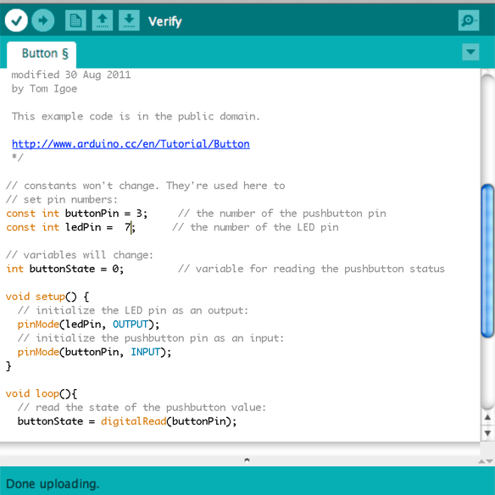This screenshot has height=495, width=495.
Task: Open the Serial Monitor magnifier icon
Action: pyautogui.click(x=469, y=20)
